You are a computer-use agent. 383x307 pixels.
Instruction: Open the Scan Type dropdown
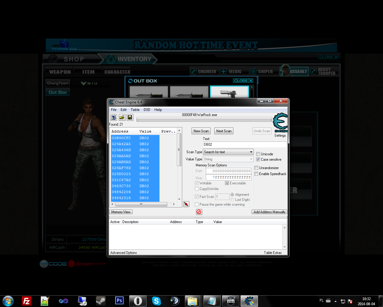(228, 152)
